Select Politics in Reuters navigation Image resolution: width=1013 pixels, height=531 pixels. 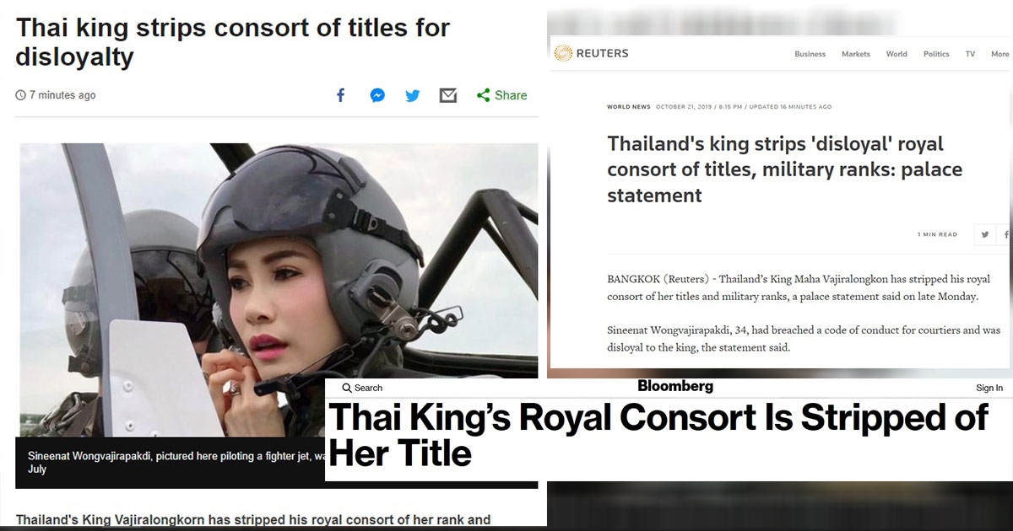[936, 54]
